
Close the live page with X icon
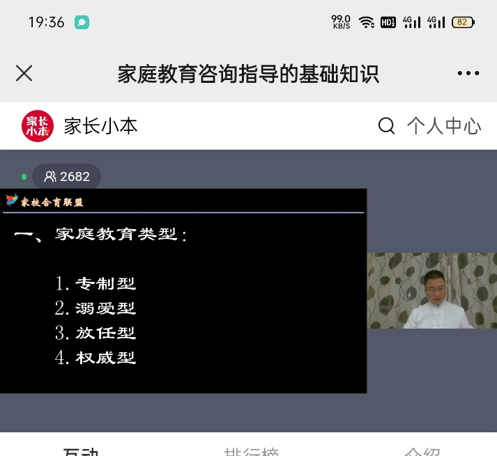(24, 74)
